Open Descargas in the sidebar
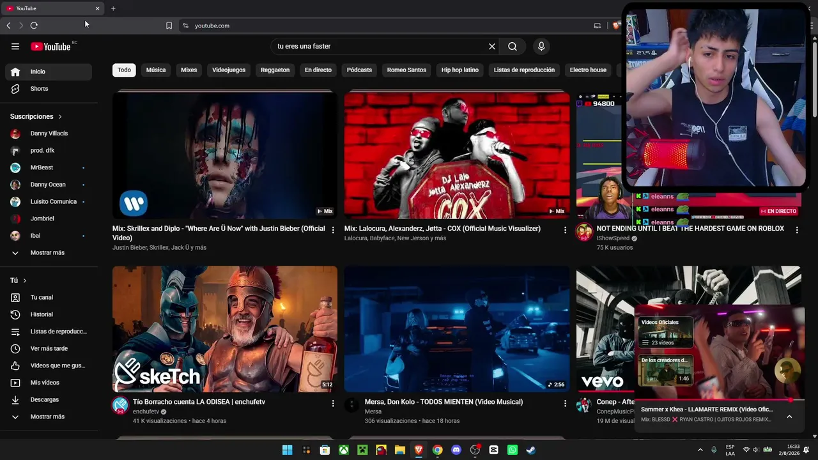 pyautogui.click(x=49, y=399)
